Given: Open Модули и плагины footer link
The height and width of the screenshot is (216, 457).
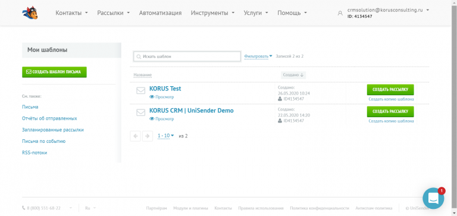Looking at the screenshot, I should pos(190,208).
